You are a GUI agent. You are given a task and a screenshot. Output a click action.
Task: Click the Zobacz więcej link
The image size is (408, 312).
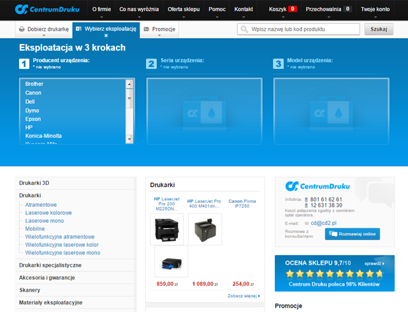click(244, 296)
